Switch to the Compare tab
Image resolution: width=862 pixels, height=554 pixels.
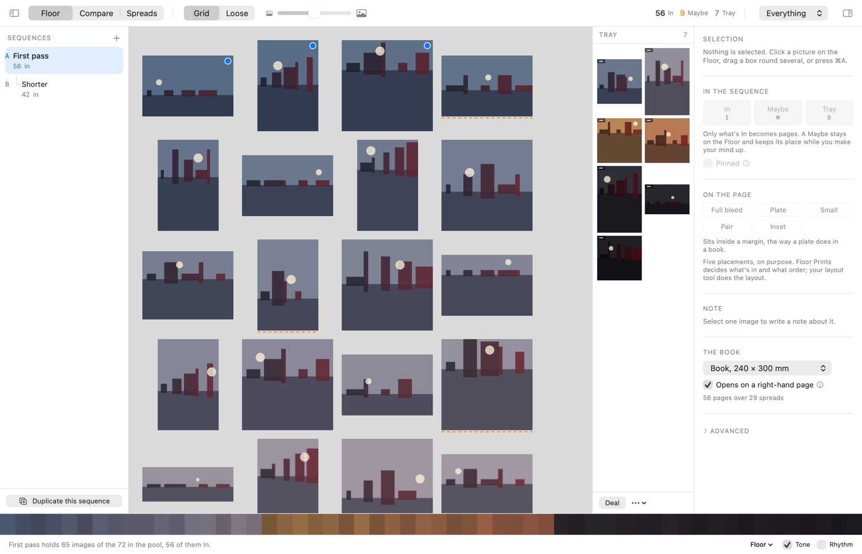coord(96,13)
